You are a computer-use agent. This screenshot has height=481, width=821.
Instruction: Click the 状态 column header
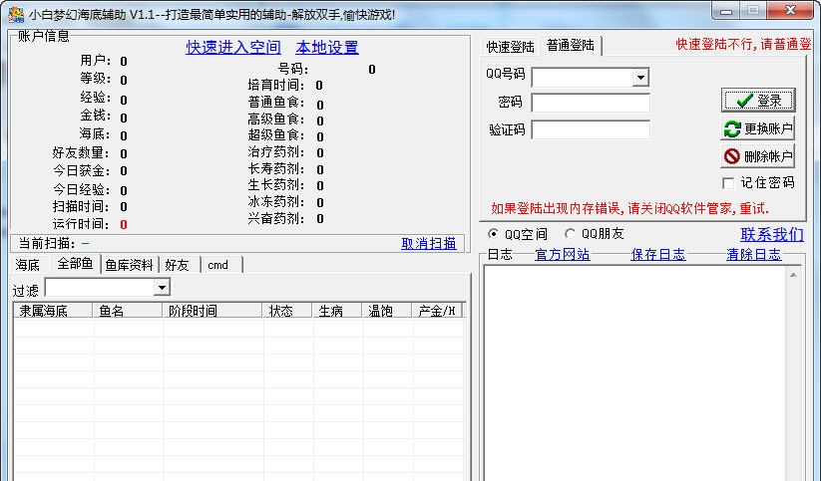point(287,311)
